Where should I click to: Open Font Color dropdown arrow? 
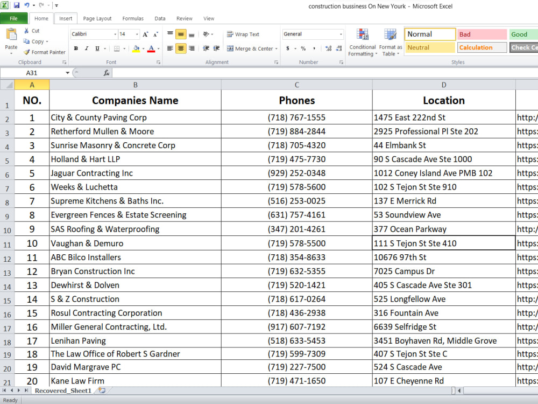coord(159,49)
